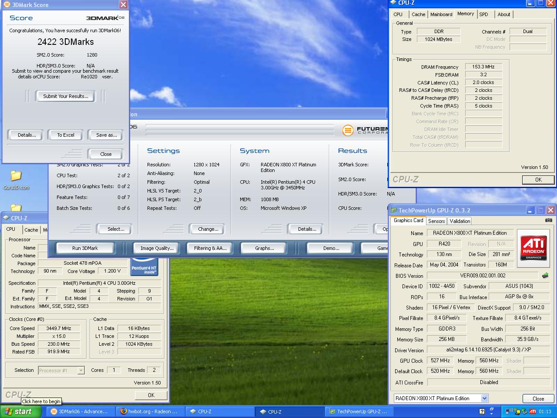Switch to TechPowerUp GPU-Z taskbar item

[x=359, y=411]
